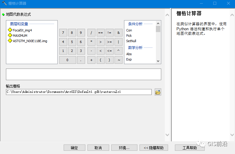The width and height of the screenshot is (235, 154).
Task: Click keypad number 7
Action: [x=63, y=33]
